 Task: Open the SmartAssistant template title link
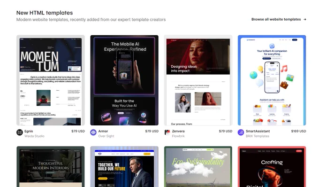[258, 131]
